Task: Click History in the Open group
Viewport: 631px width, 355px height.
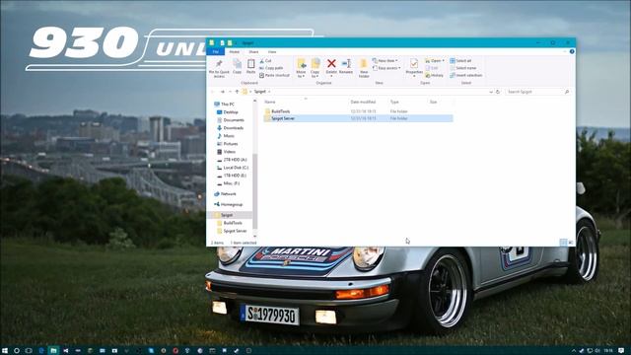Action: [434, 75]
